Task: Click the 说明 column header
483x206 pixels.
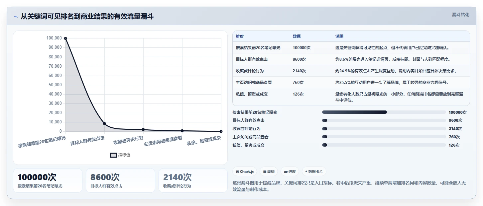Action: click(x=339, y=36)
